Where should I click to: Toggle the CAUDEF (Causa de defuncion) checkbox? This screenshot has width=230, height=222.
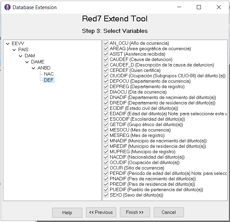pyautogui.click(x=106, y=60)
